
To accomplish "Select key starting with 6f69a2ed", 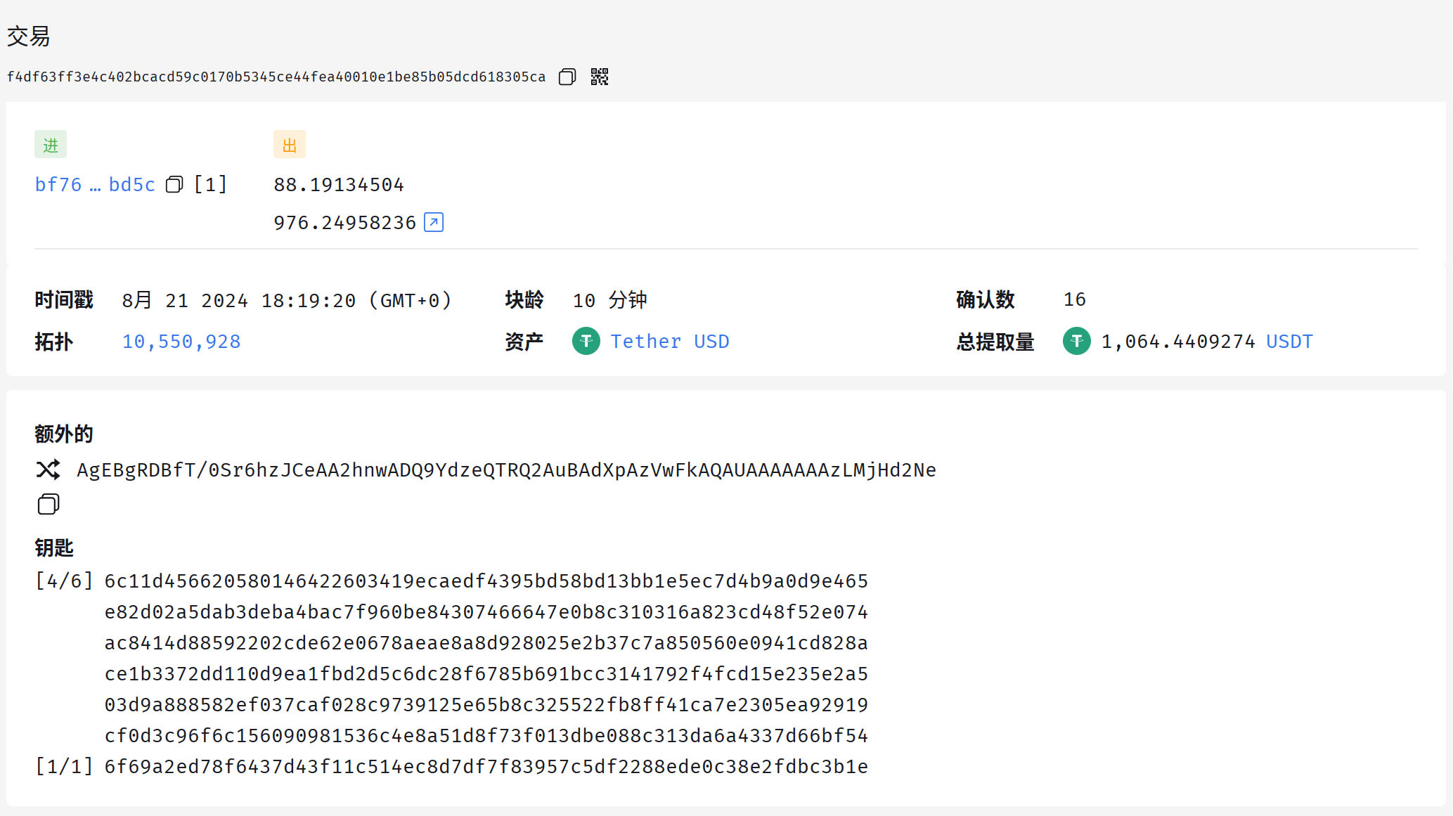I will coord(486,767).
